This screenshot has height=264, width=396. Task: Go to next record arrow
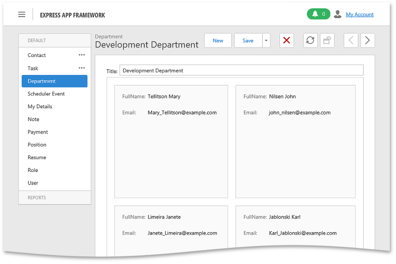[x=367, y=40]
